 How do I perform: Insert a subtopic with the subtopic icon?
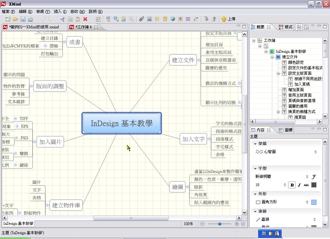(x=116, y=19)
